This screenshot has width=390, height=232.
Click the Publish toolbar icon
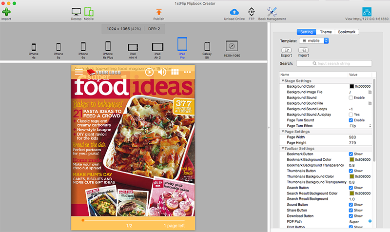(x=159, y=12)
